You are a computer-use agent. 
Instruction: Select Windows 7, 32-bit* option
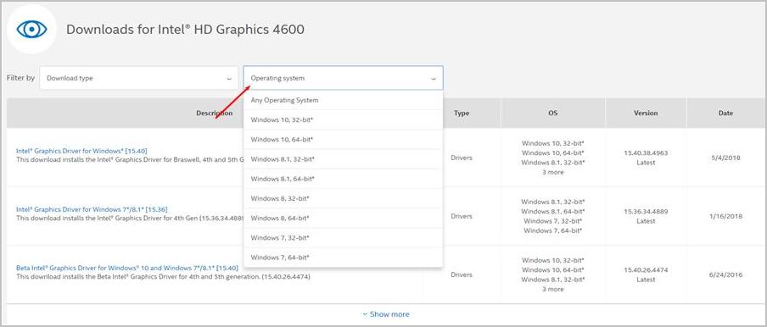(x=344, y=238)
